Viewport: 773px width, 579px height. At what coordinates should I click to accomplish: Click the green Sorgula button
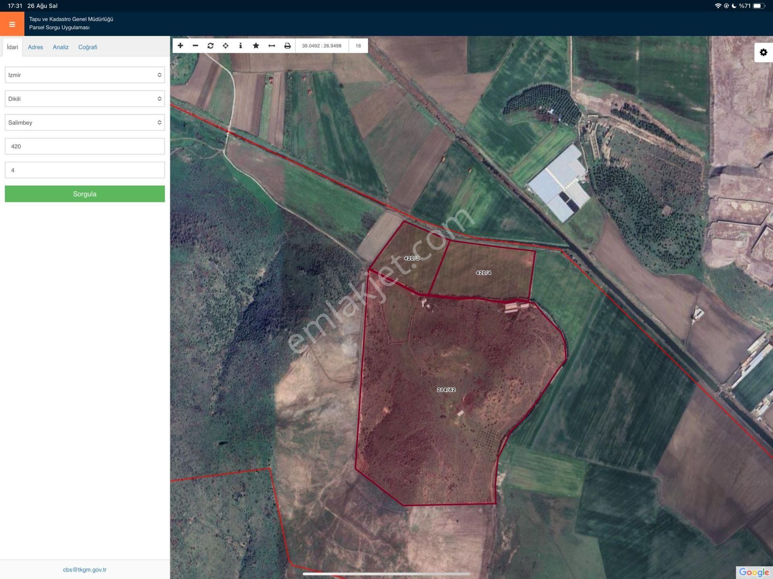[85, 194]
